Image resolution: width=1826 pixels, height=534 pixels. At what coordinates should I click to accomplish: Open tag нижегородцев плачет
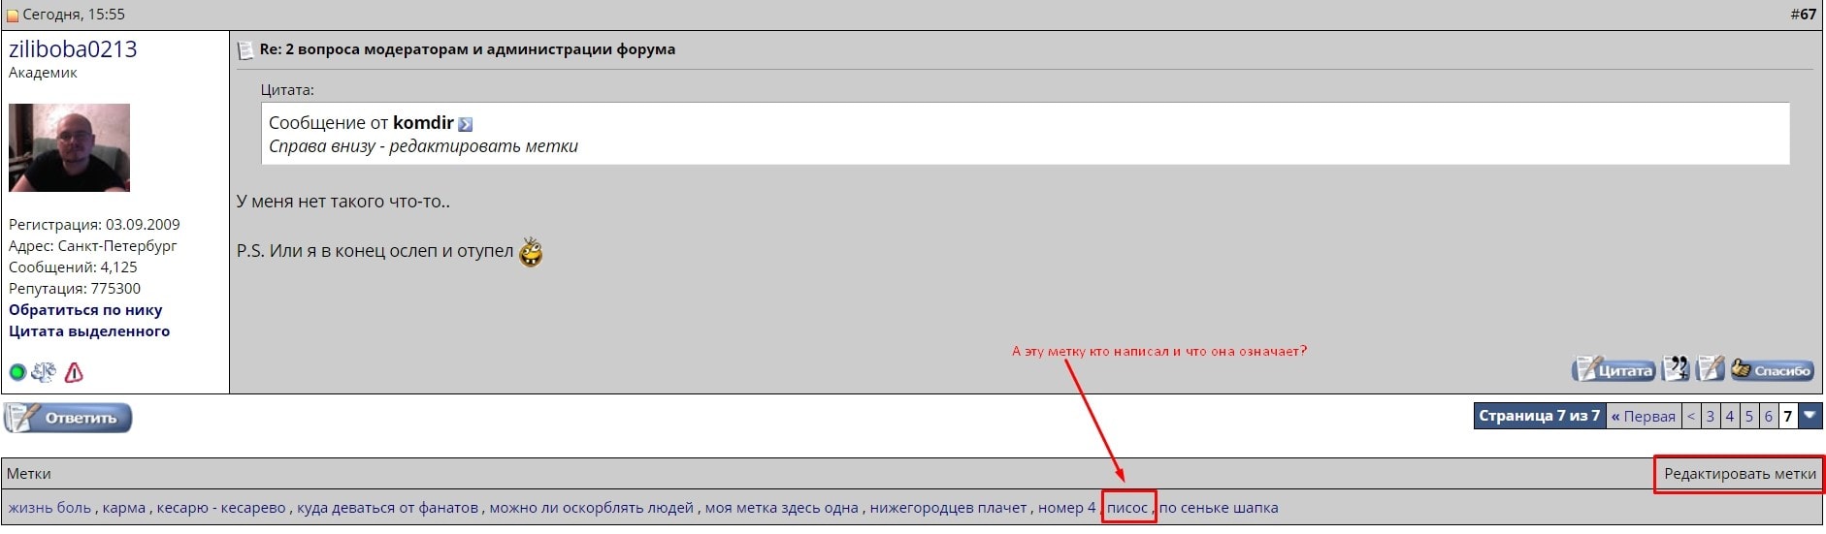pos(948,508)
